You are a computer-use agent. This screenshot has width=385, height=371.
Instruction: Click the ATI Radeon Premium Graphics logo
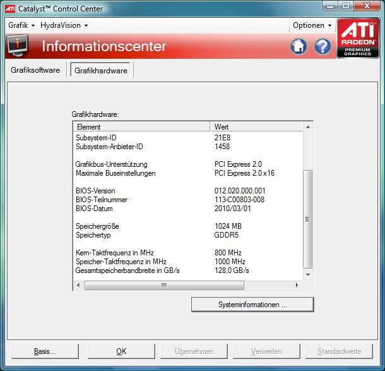tap(357, 39)
